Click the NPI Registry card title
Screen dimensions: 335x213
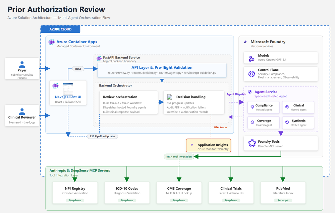pos(75,189)
